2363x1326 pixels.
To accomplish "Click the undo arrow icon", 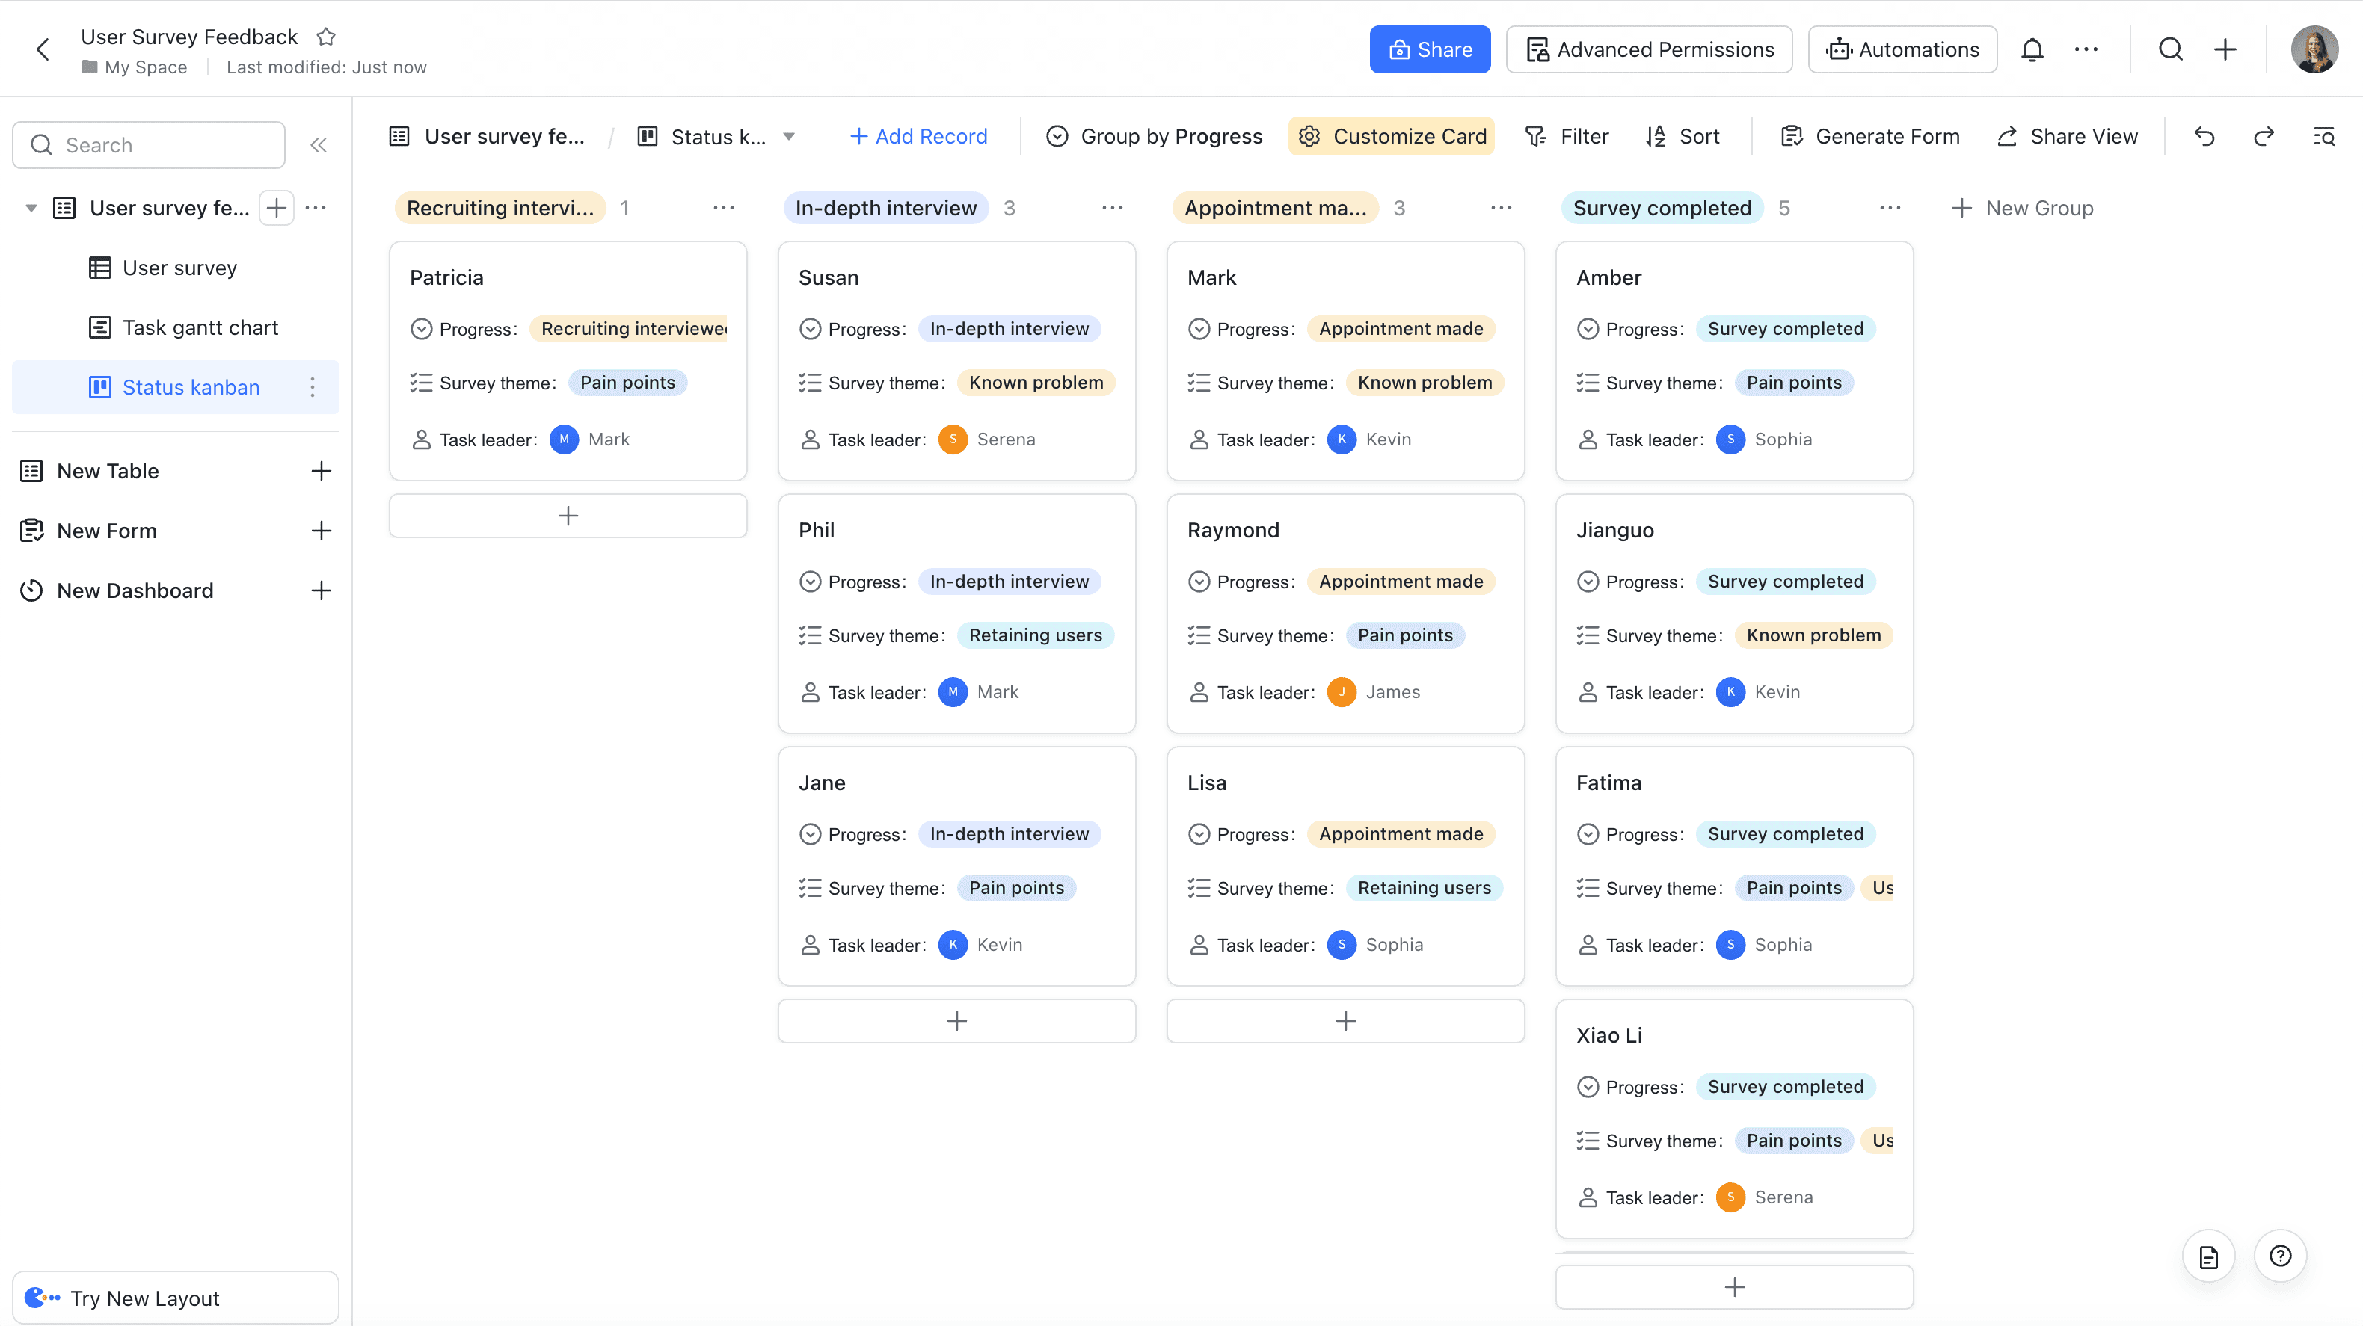I will (2204, 137).
